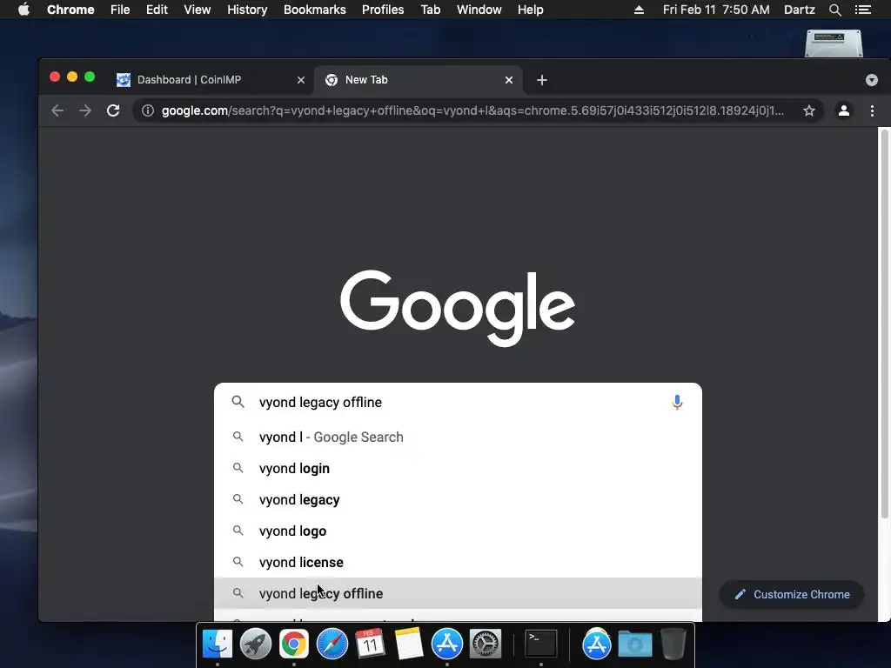View site information icon in address bar

[148, 110]
